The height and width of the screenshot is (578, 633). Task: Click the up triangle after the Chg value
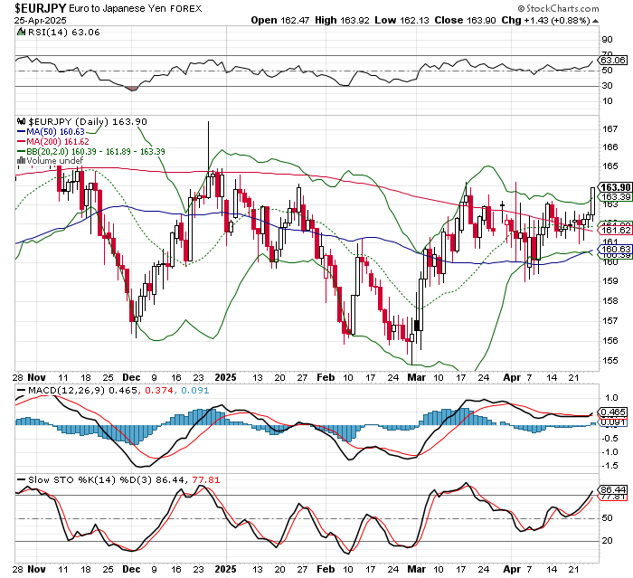coord(595,21)
